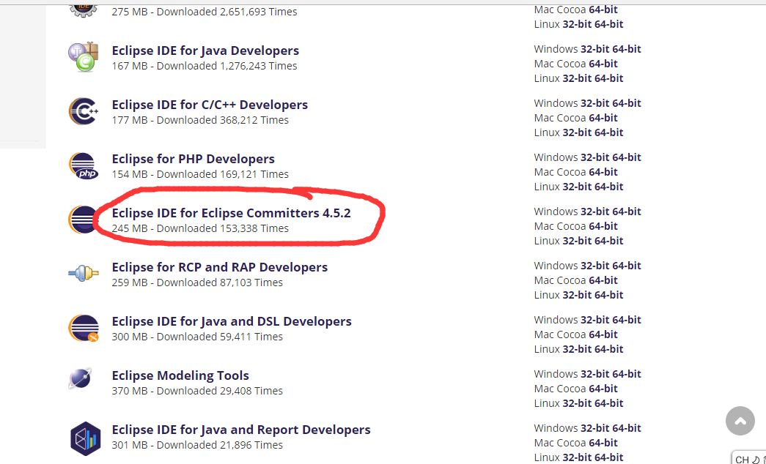Click the RCP and RAP Developers icon
This screenshot has height=464, width=766.
point(84,273)
